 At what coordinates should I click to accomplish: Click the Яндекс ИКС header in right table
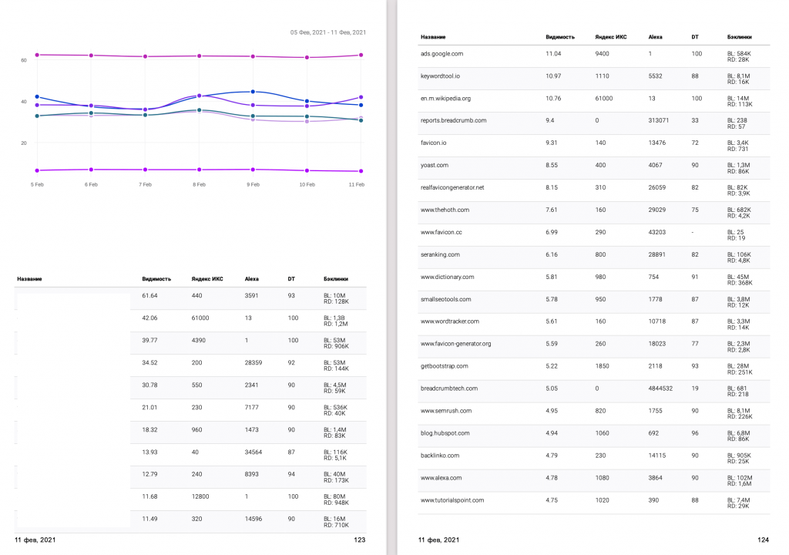pos(611,37)
